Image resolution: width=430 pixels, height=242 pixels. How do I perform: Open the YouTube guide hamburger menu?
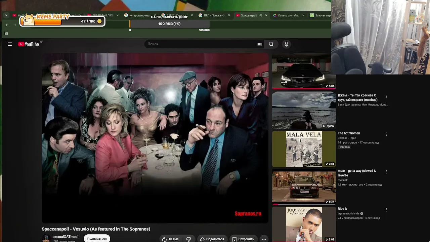coord(10,44)
